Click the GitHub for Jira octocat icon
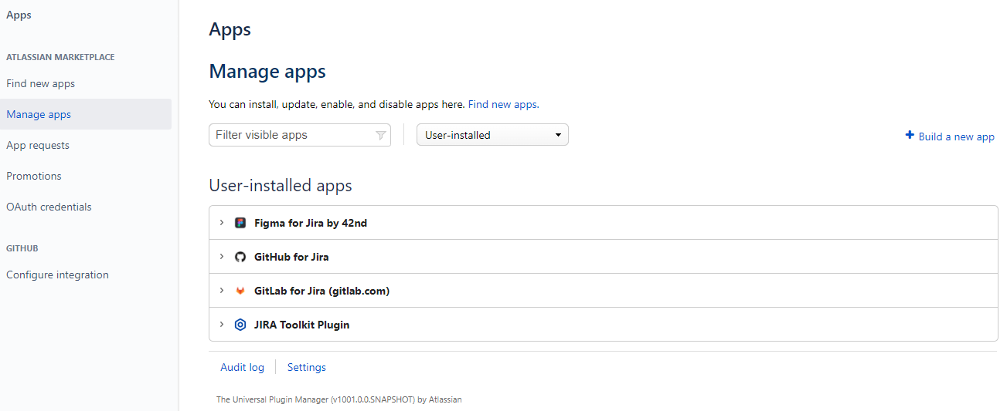The image size is (1007, 411). (240, 257)
